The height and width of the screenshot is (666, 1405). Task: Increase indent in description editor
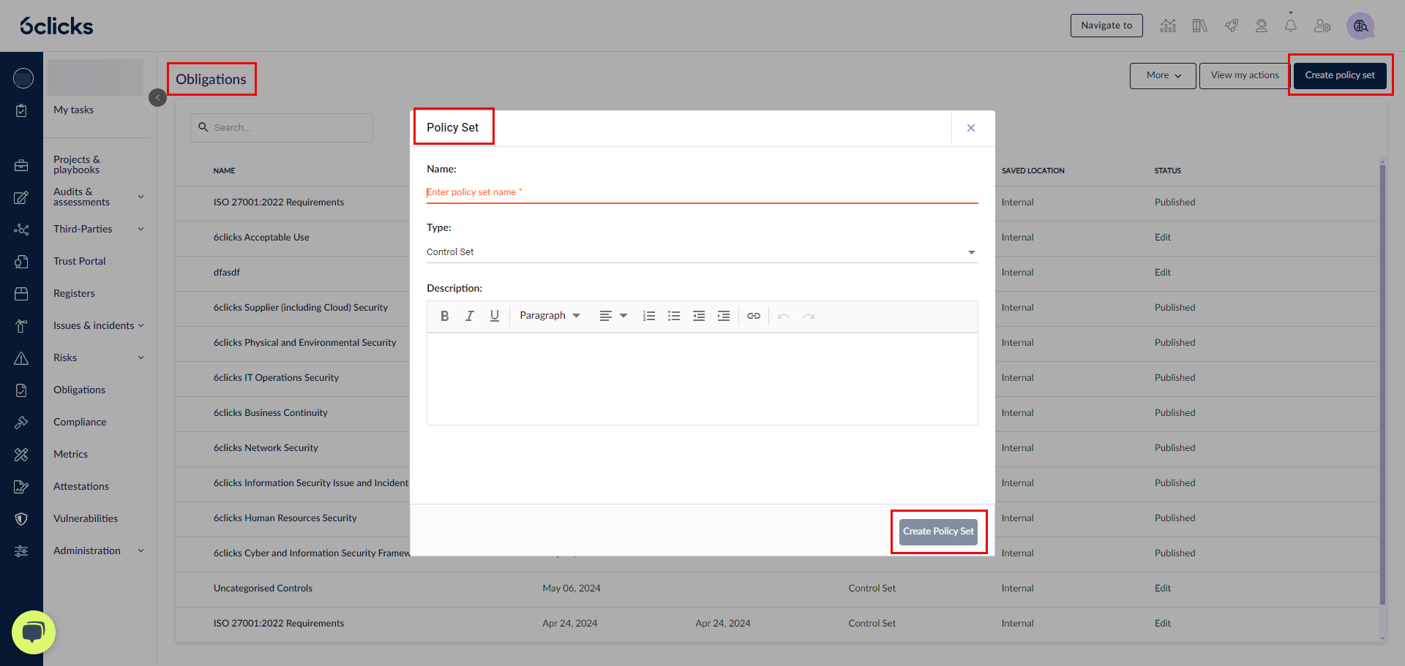pyautogui.click(x=724, y=316)
